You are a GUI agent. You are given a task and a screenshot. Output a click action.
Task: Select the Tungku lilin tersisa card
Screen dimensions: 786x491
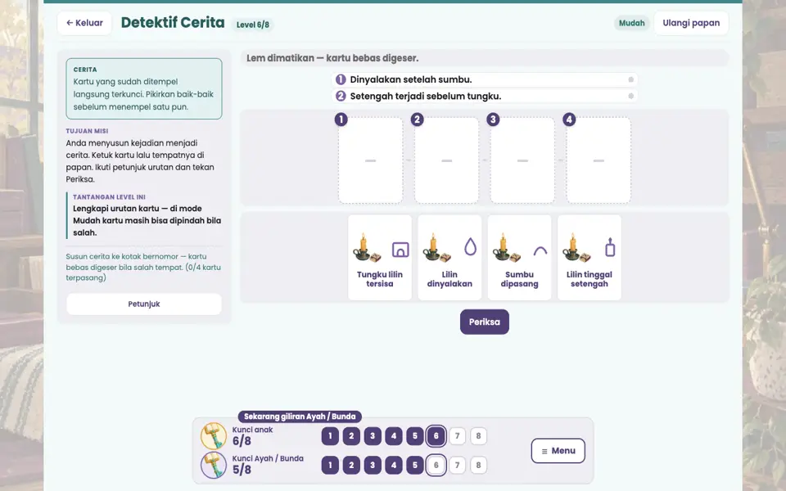point(379,258)
